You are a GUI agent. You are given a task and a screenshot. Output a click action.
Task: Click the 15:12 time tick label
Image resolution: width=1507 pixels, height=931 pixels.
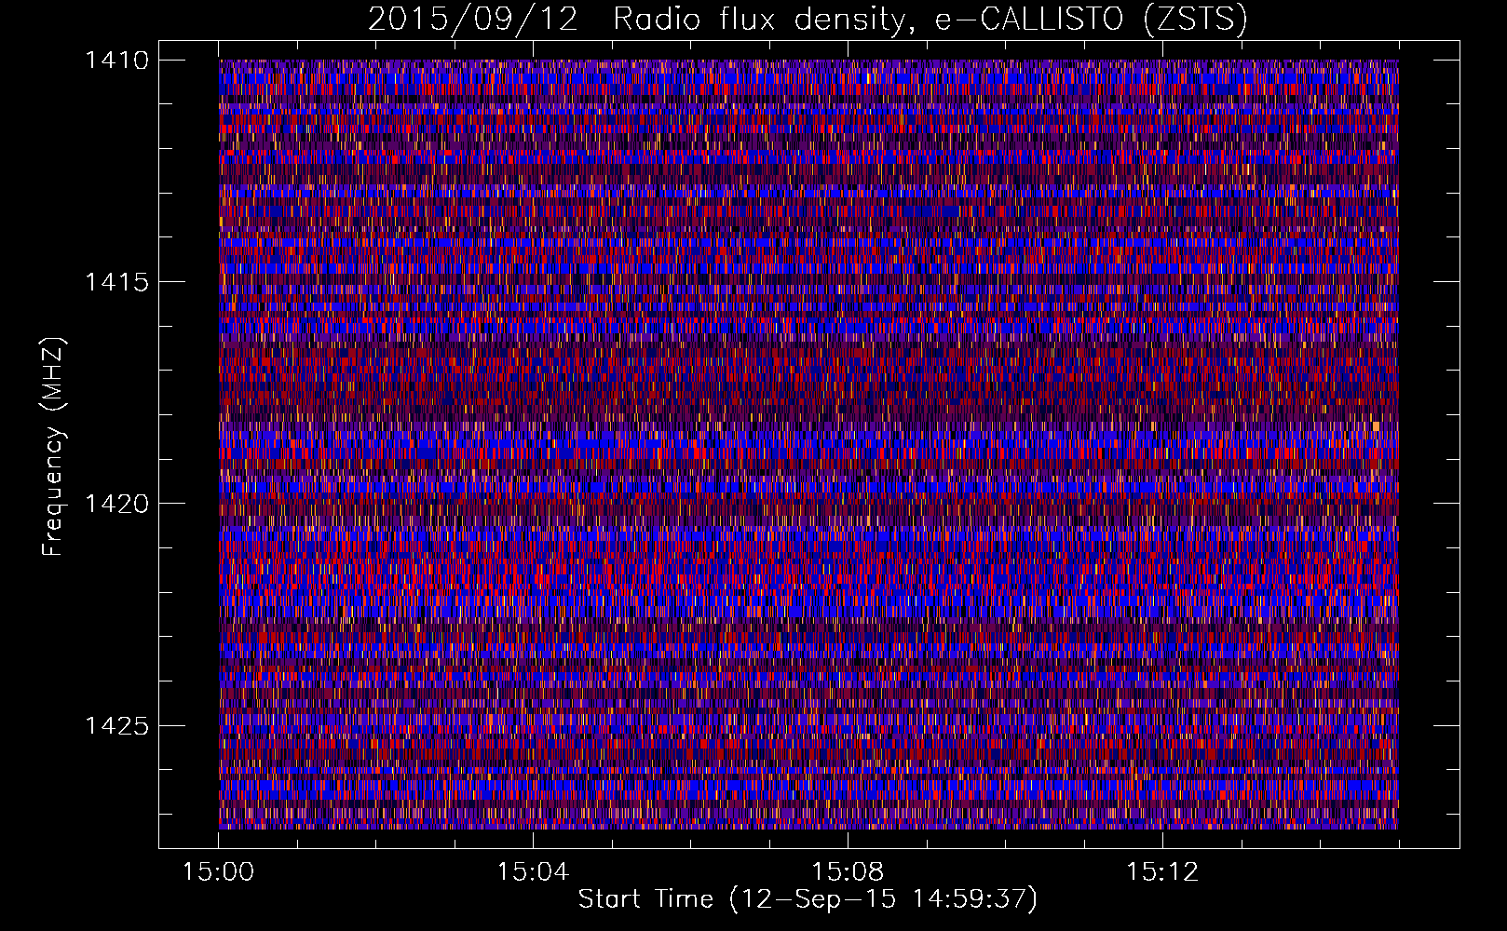(x=1161, y=871)
